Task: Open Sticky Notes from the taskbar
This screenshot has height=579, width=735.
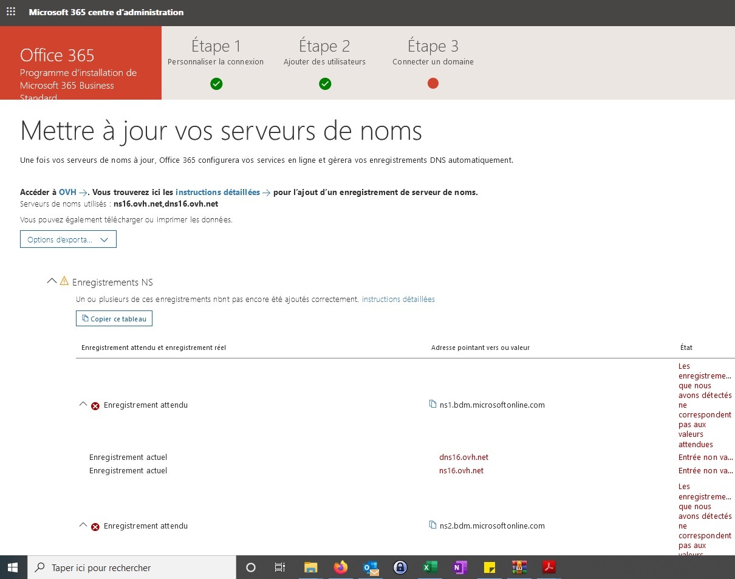Action: click(x=490, y=567)
